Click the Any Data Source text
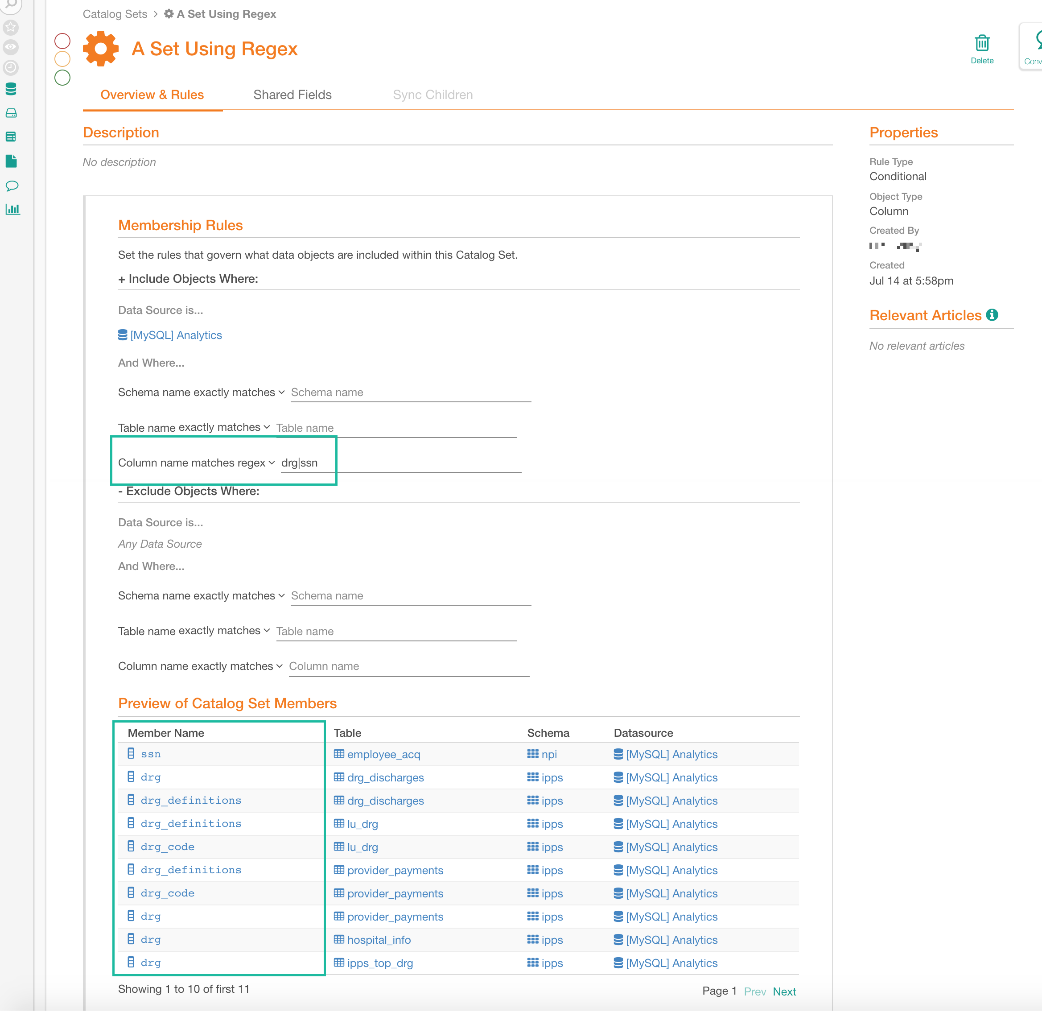This screenshot has width=1042, height=1012. (x=160, y=544)
